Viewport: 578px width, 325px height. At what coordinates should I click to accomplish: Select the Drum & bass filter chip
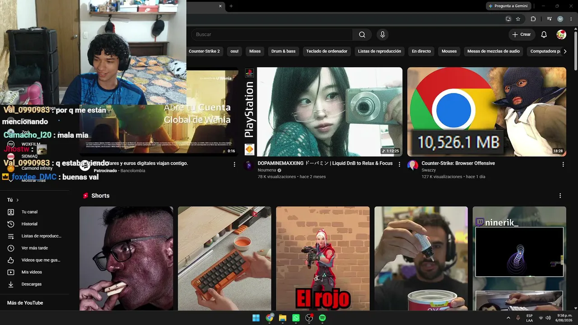[x=283, y=51]
